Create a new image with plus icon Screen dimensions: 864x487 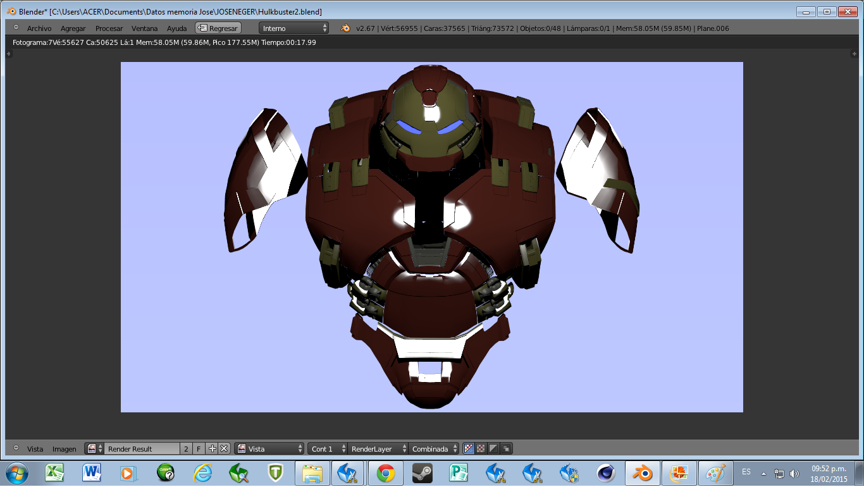[212, 448]
